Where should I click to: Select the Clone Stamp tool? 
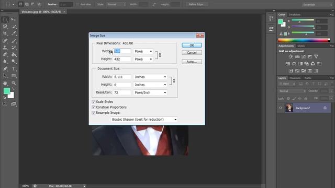pyautogui.click(x=5, y=48)
